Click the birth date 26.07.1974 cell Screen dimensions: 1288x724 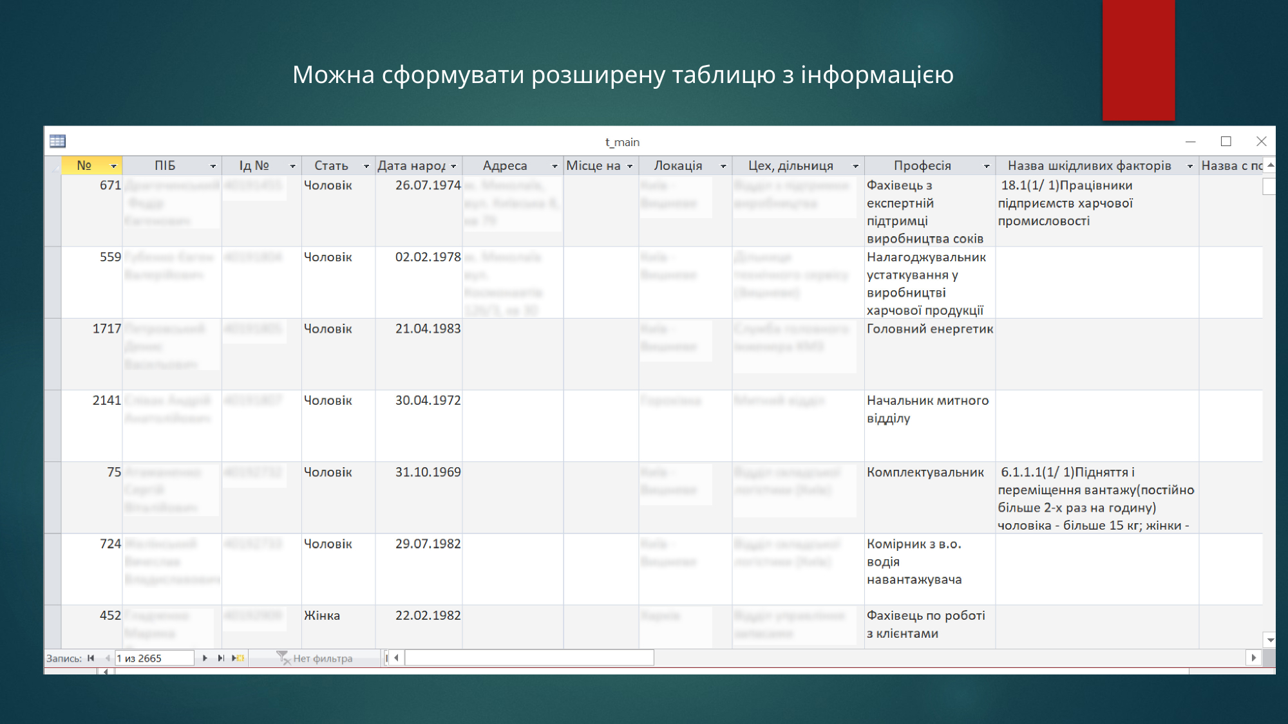click(419, 210)
